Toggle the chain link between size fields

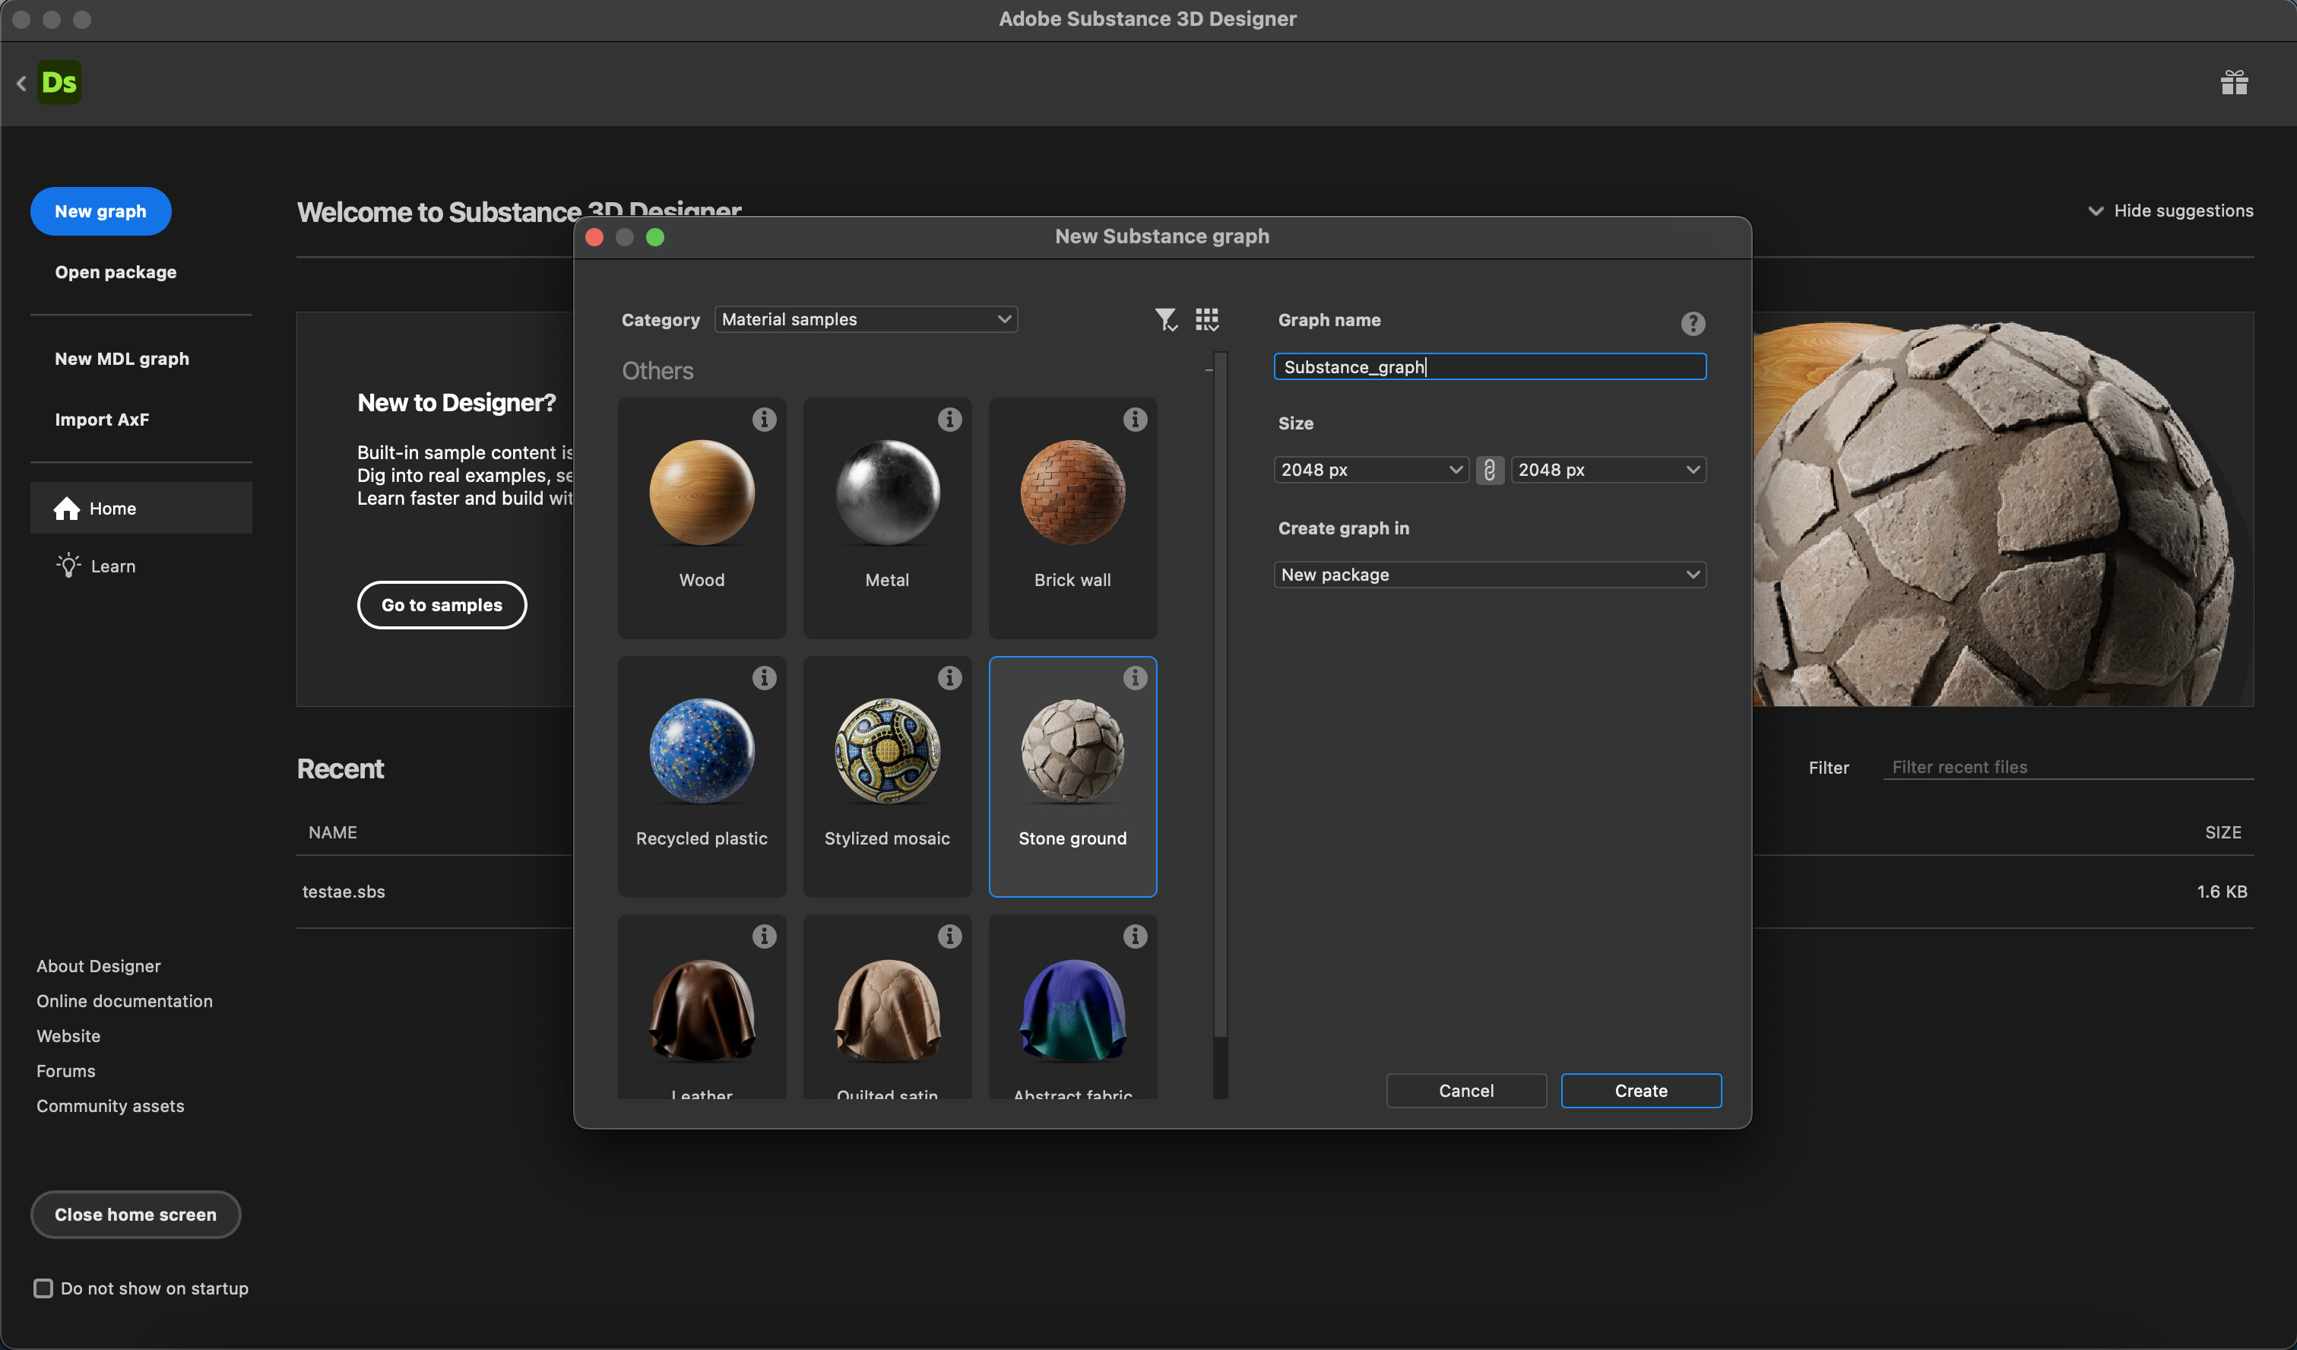click(1491, 470)
